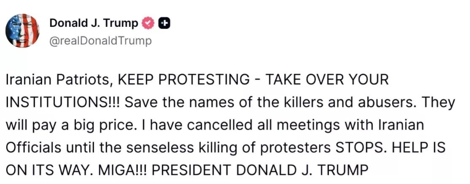This screenshot has width=470, height=184.
Task: Click the word "MIGA!!!" in the post
Action: [123, 171]
